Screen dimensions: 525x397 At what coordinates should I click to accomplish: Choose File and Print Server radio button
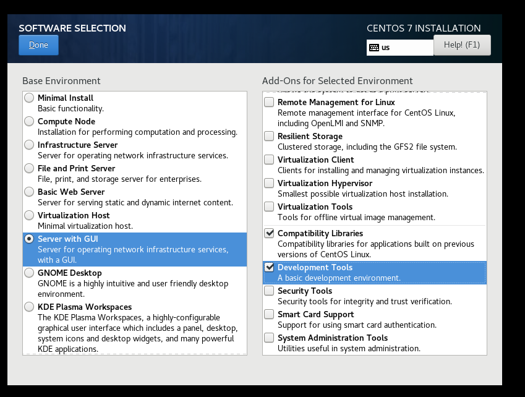[x=29, y=168]
